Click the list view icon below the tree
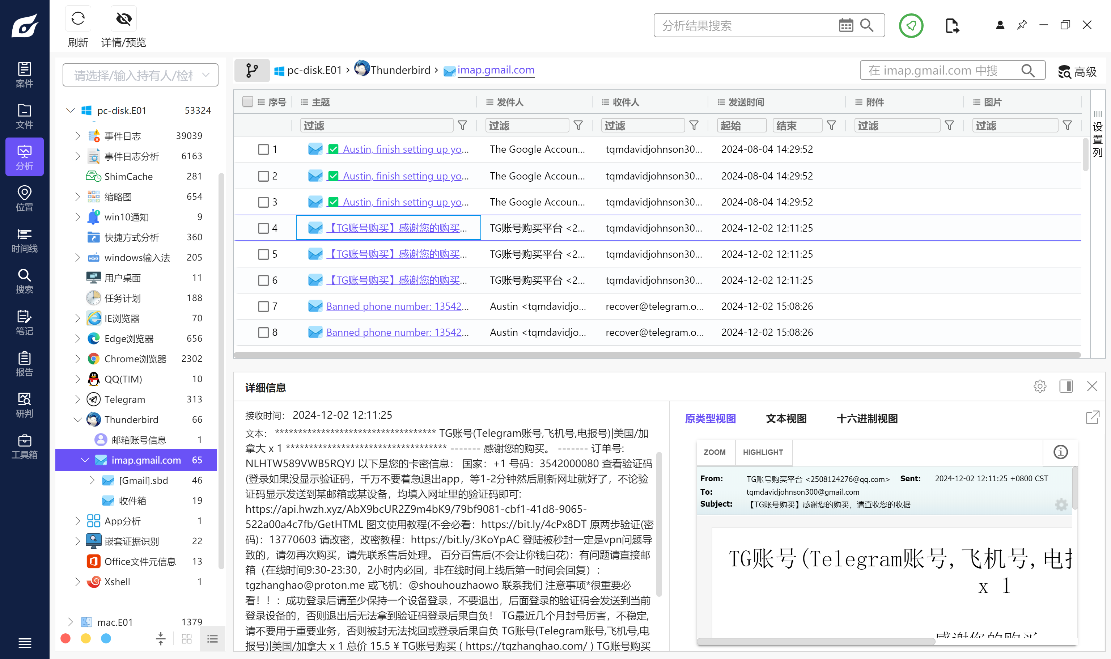This screenshot has width=1111, height=659. click(212, 639)
